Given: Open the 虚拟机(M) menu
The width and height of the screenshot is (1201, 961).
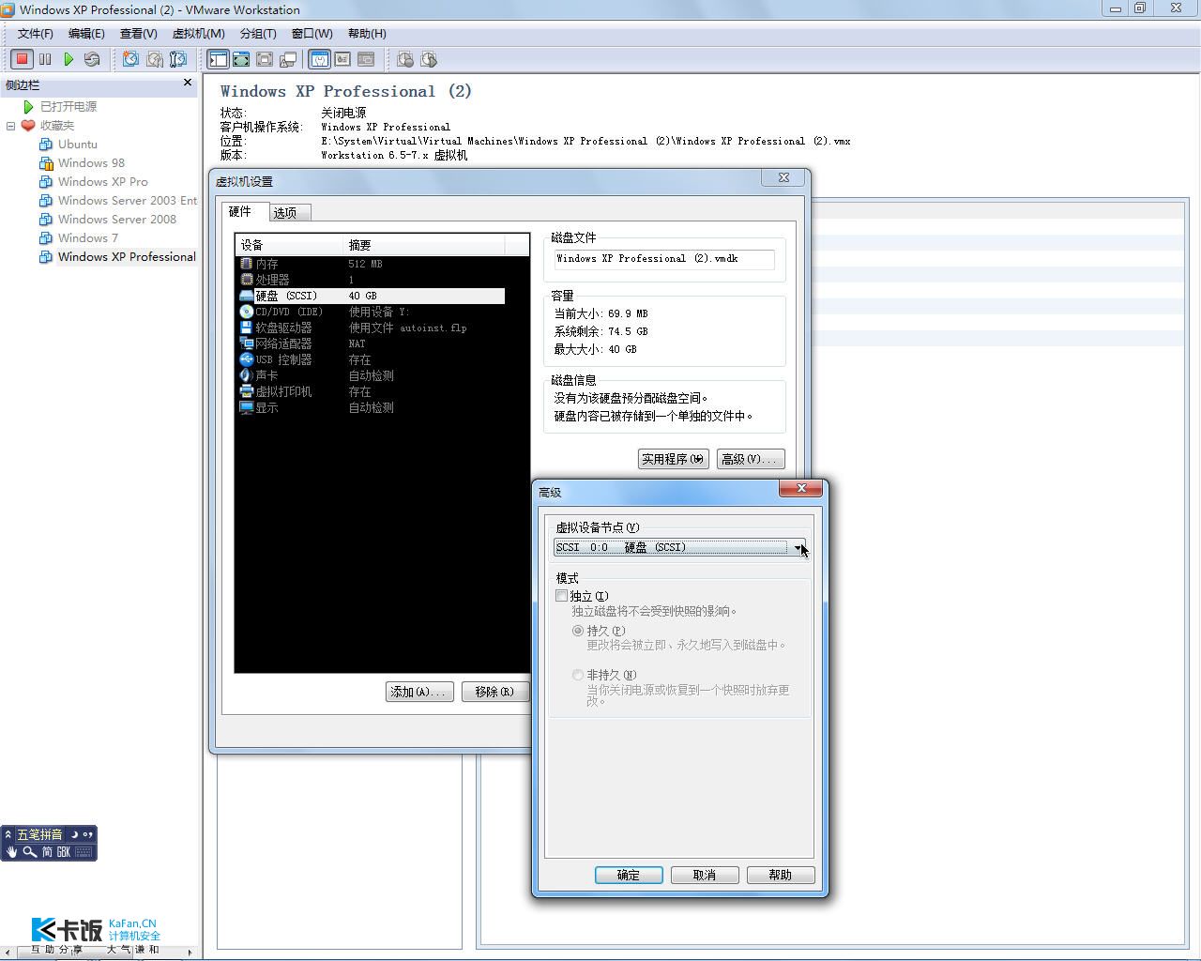Looking at the screenshot, I should point(198,34).
